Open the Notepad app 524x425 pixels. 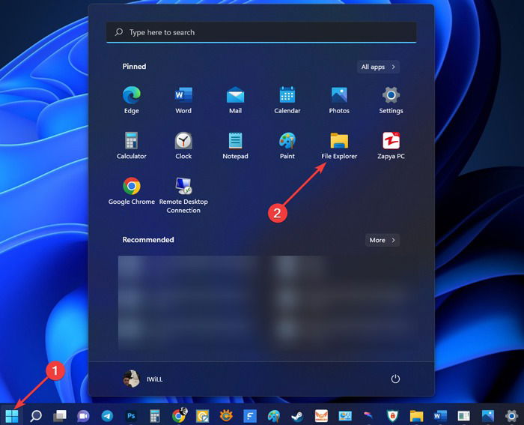point(235,145)
